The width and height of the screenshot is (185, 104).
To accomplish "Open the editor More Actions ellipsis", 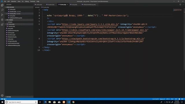I will click(x=183, y=5).
